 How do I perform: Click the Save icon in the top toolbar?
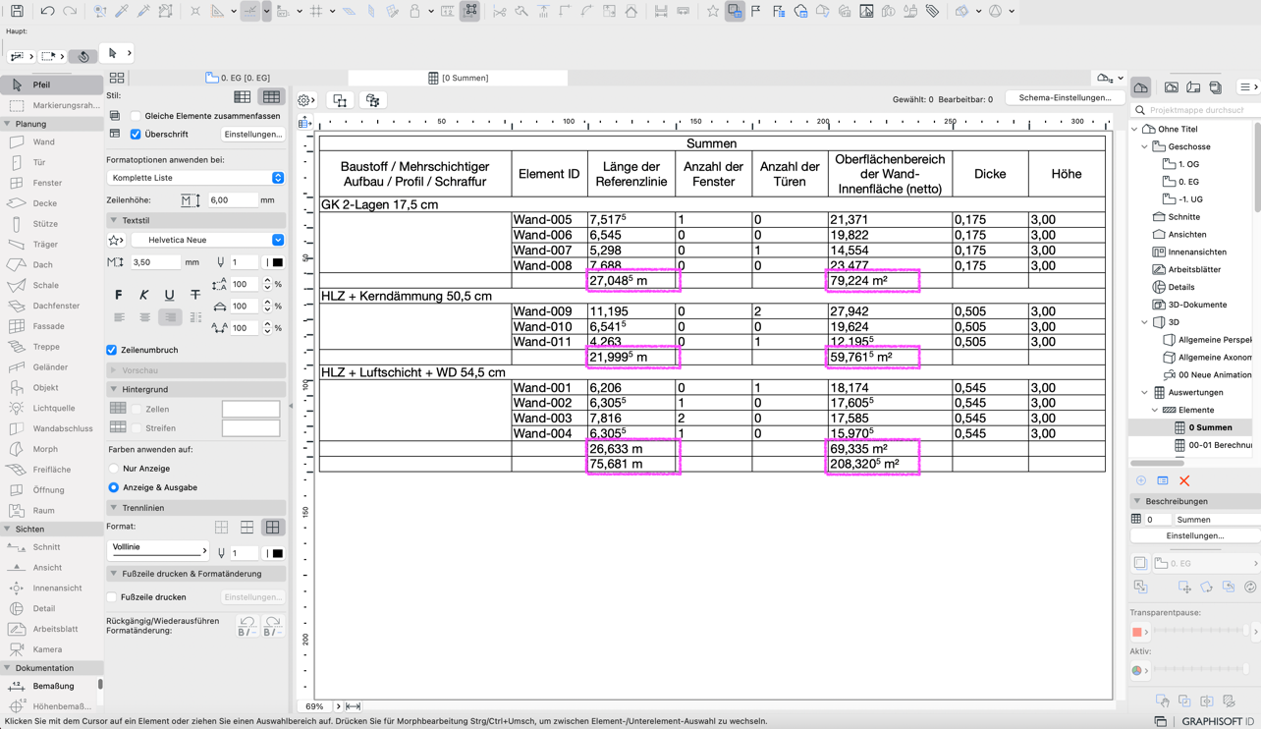tap(17, 12)
